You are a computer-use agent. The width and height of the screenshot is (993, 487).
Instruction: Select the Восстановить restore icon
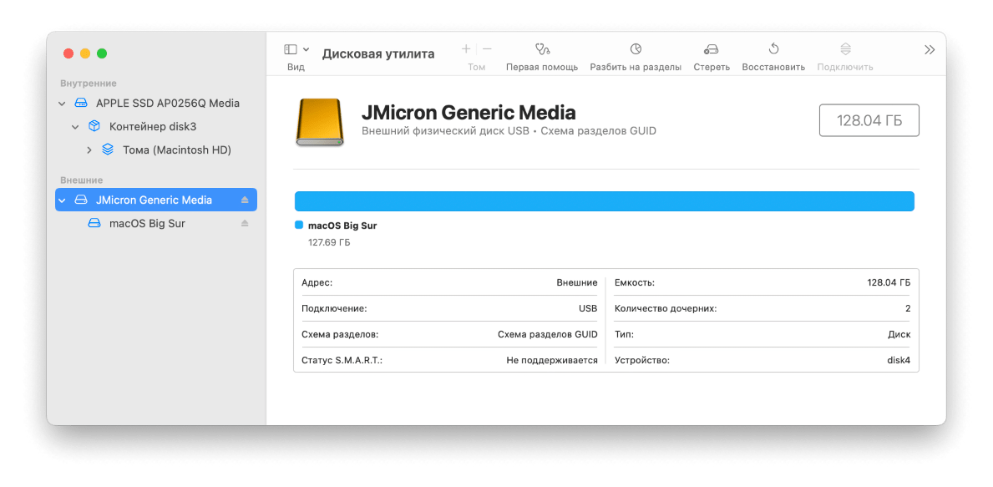pyautogui.click(x=773, y=50)
